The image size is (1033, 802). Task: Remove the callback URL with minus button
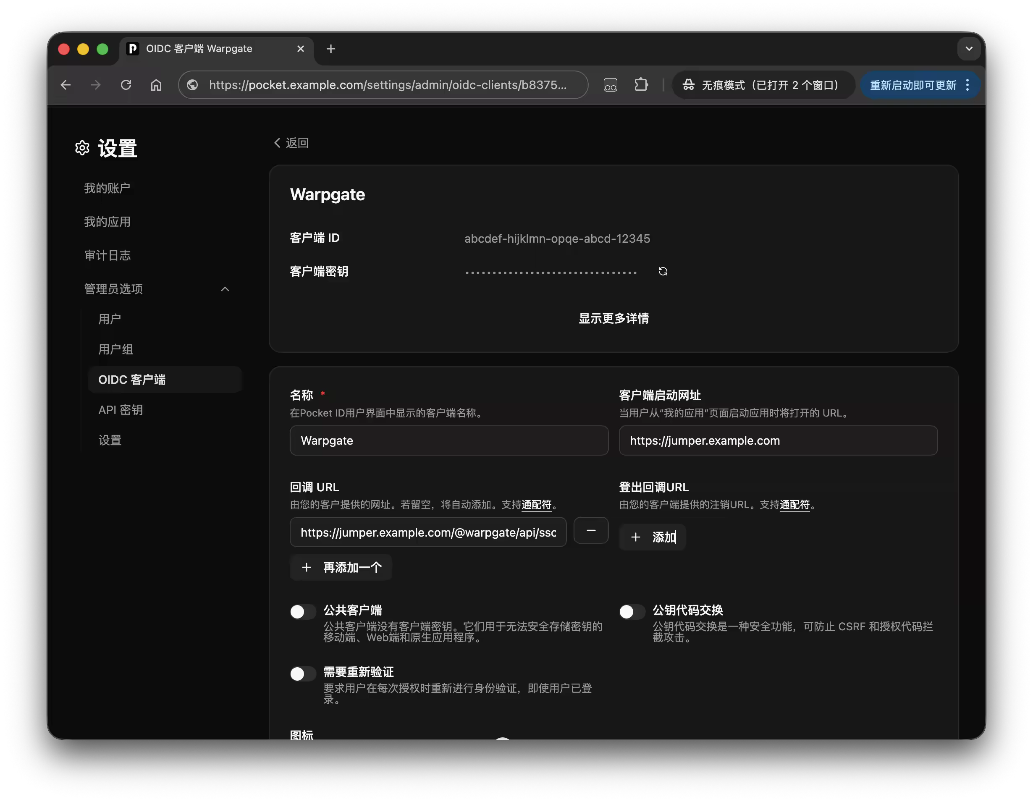(591, 531)
